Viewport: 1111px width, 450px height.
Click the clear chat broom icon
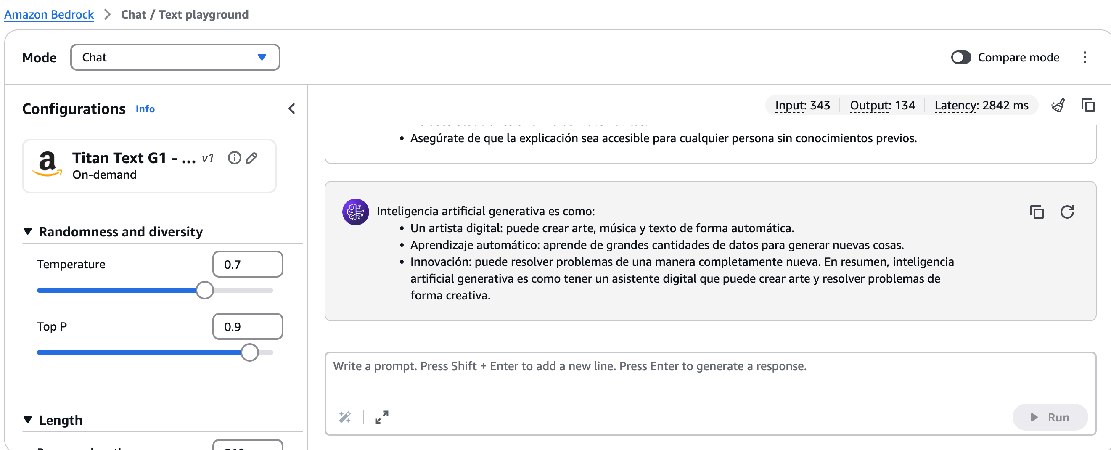[1058, 105]
